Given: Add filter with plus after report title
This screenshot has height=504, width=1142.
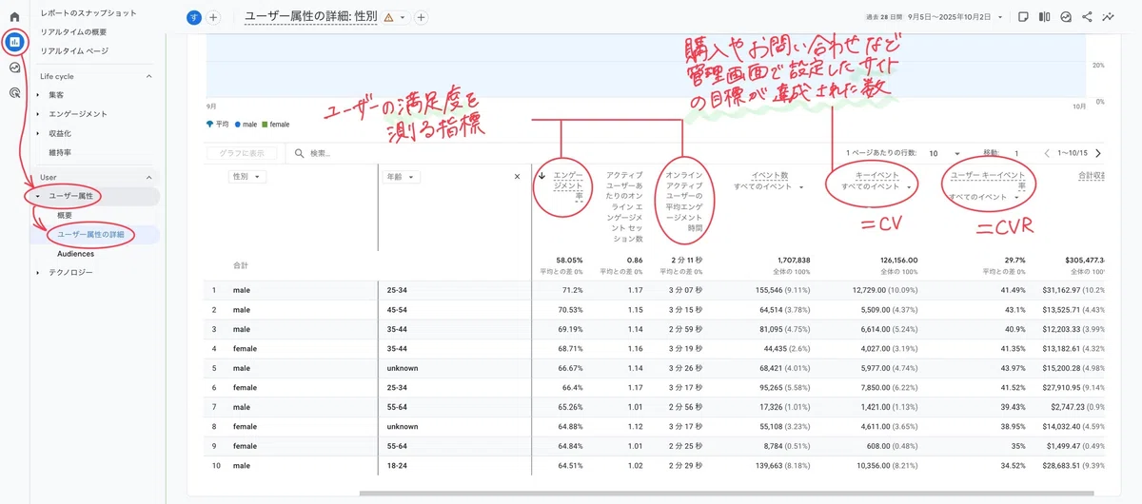Looking at the screenshot, I should click(x=422, y=17).
